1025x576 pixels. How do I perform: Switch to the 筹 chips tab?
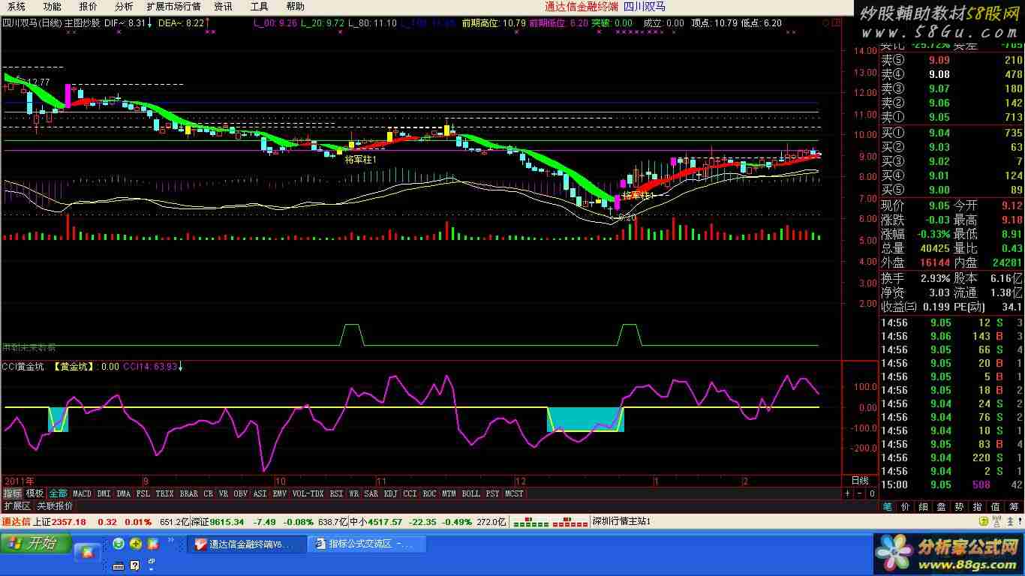coord(1013,507)
